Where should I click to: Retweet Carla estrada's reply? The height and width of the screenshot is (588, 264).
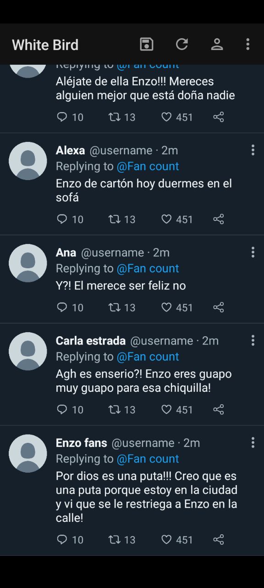(115, 409)
